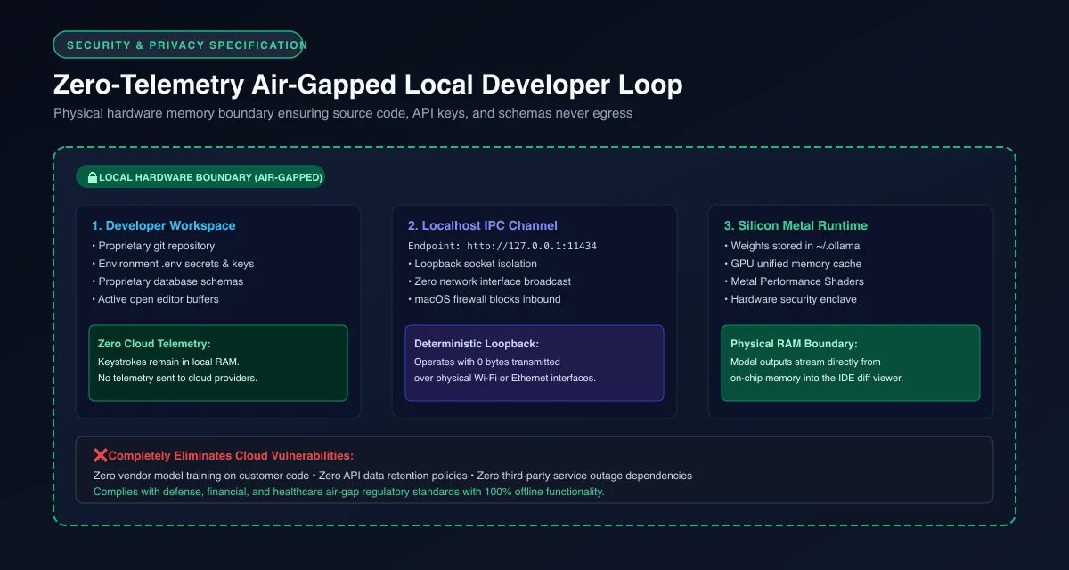Click the Zero-Telemetry Air-Gapped Local Developer Loop title

pyautogui.click(x=368, y=85)
